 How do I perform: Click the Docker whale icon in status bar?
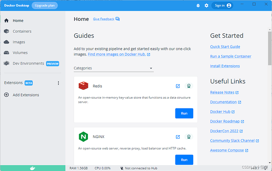32,168
